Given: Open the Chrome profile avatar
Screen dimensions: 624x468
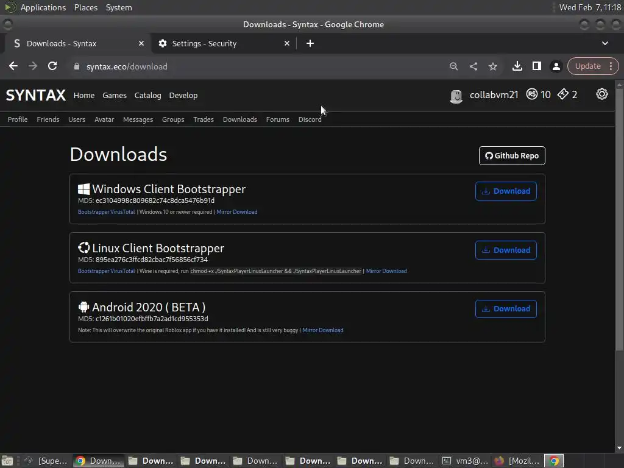Looking at the screenshot, I should click(556, 66).
